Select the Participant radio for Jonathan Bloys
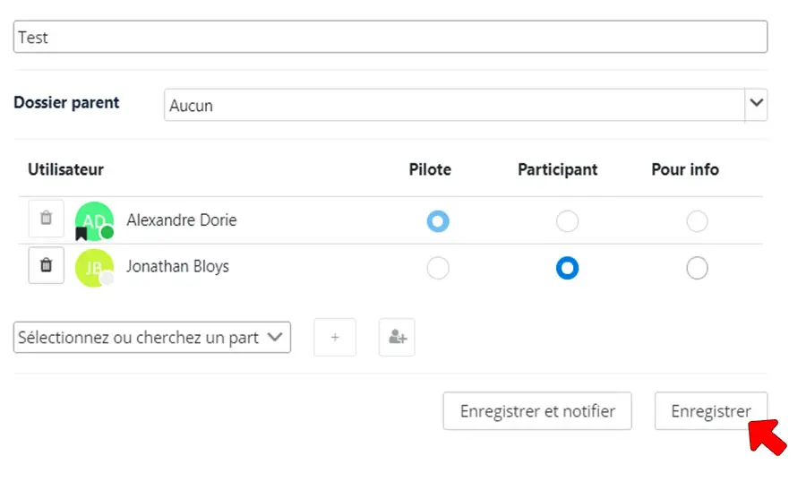 [x=567, y=268]
